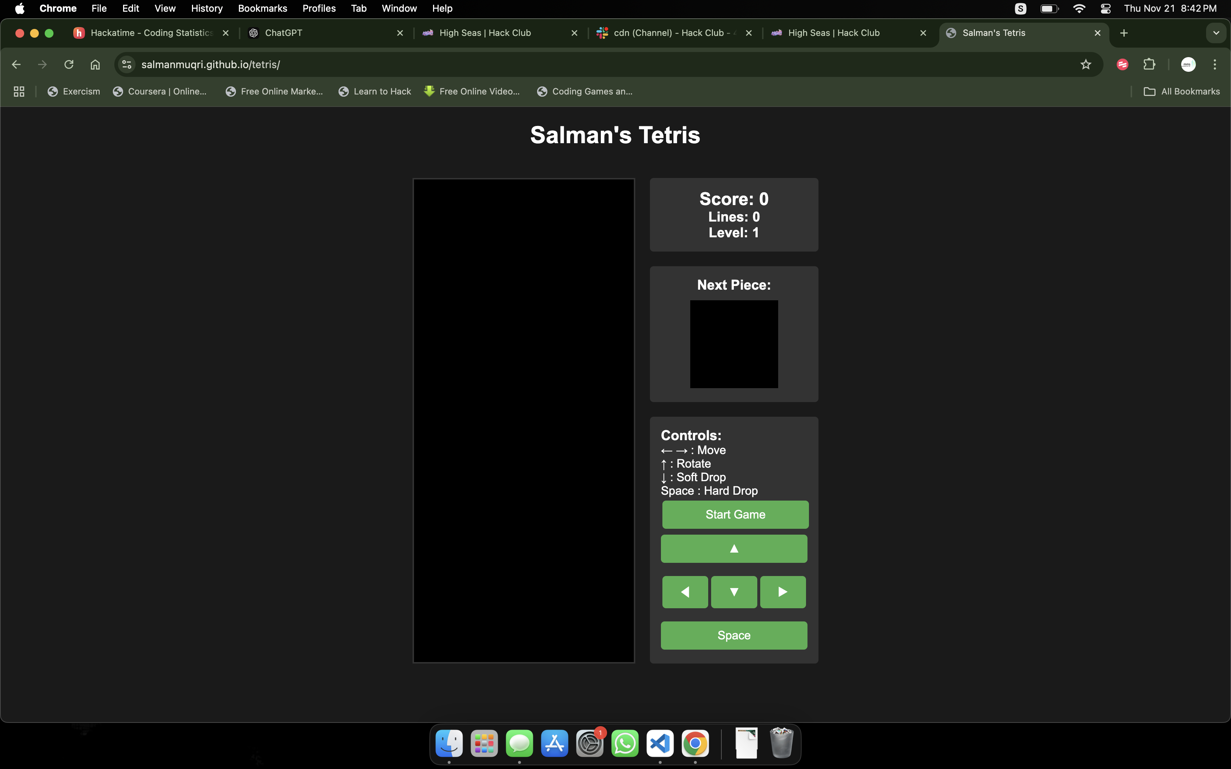Viewport: 1231px width, 769px height.
Task: Expand the tab search dropdown arrow
Action: point(1216,33)
